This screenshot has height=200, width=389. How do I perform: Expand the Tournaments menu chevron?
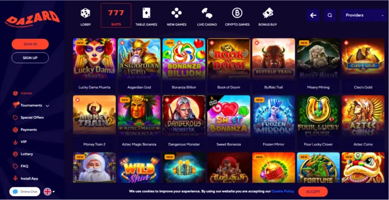point(47,106)
